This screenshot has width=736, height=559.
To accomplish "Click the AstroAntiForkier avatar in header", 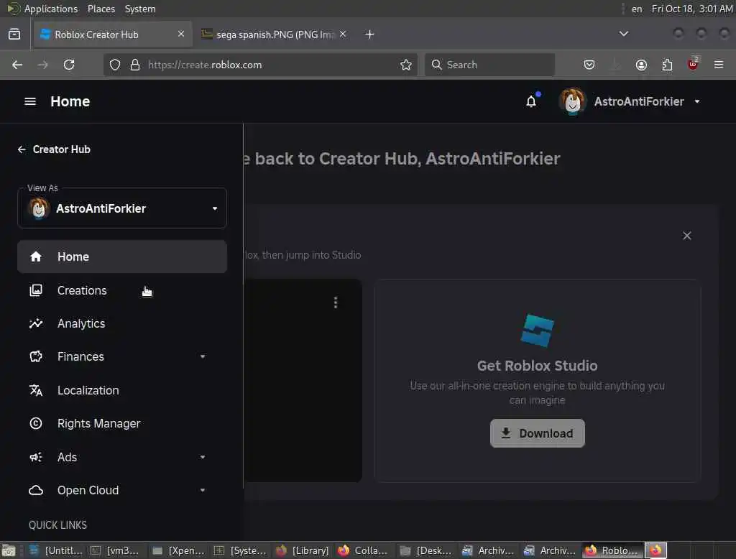I will pos(572,101).
